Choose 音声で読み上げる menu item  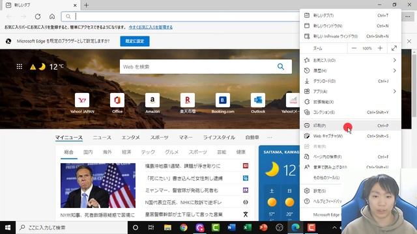tap(351, 167)
